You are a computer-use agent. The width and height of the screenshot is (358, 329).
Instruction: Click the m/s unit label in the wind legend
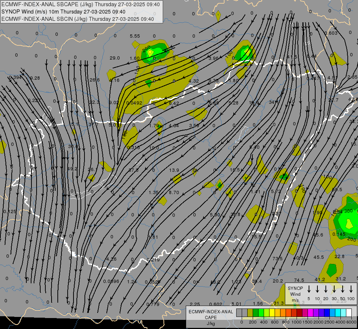(x=295, y=300)
